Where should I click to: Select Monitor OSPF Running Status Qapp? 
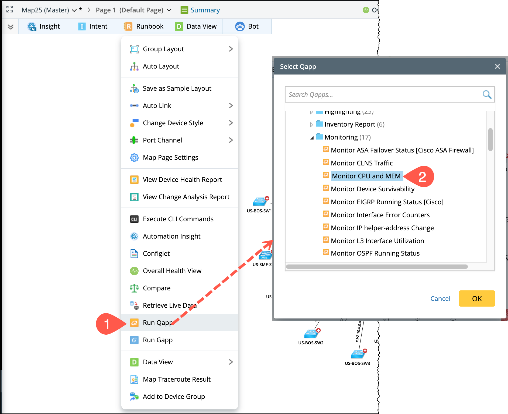pyautogui.click(x=375, y=253)
